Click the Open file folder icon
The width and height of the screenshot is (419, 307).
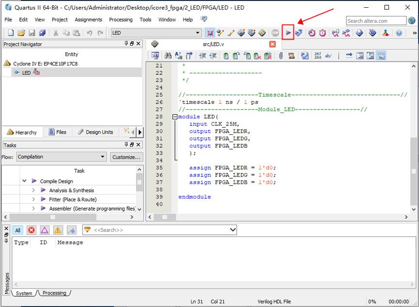click(21, 33)
